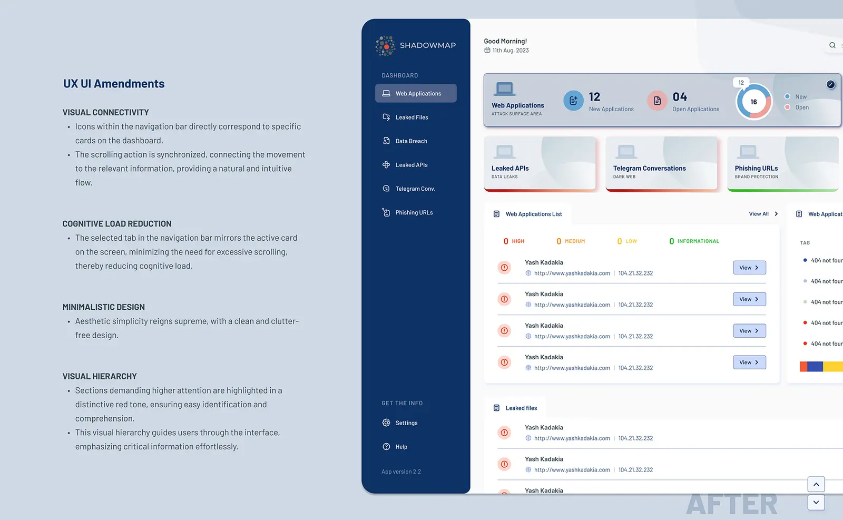Filter by HIGH severity
This screenshot has height=520, width=843.
tap(514, 241)
